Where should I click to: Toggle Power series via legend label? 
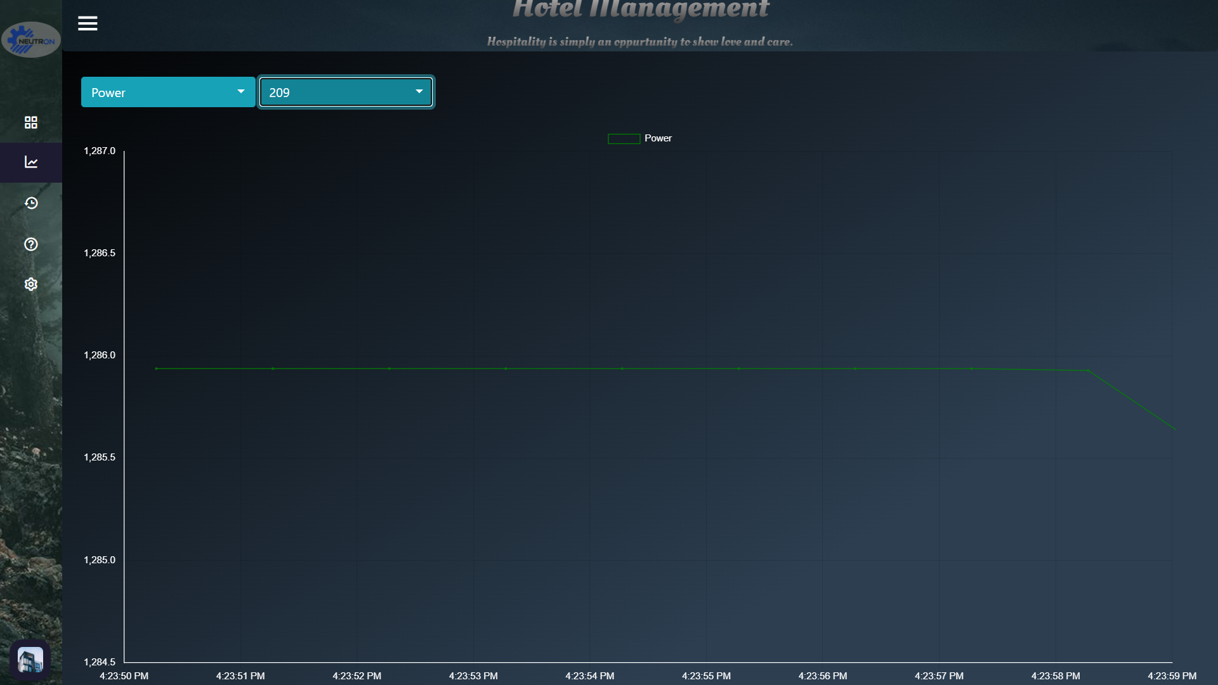point(658,138)
